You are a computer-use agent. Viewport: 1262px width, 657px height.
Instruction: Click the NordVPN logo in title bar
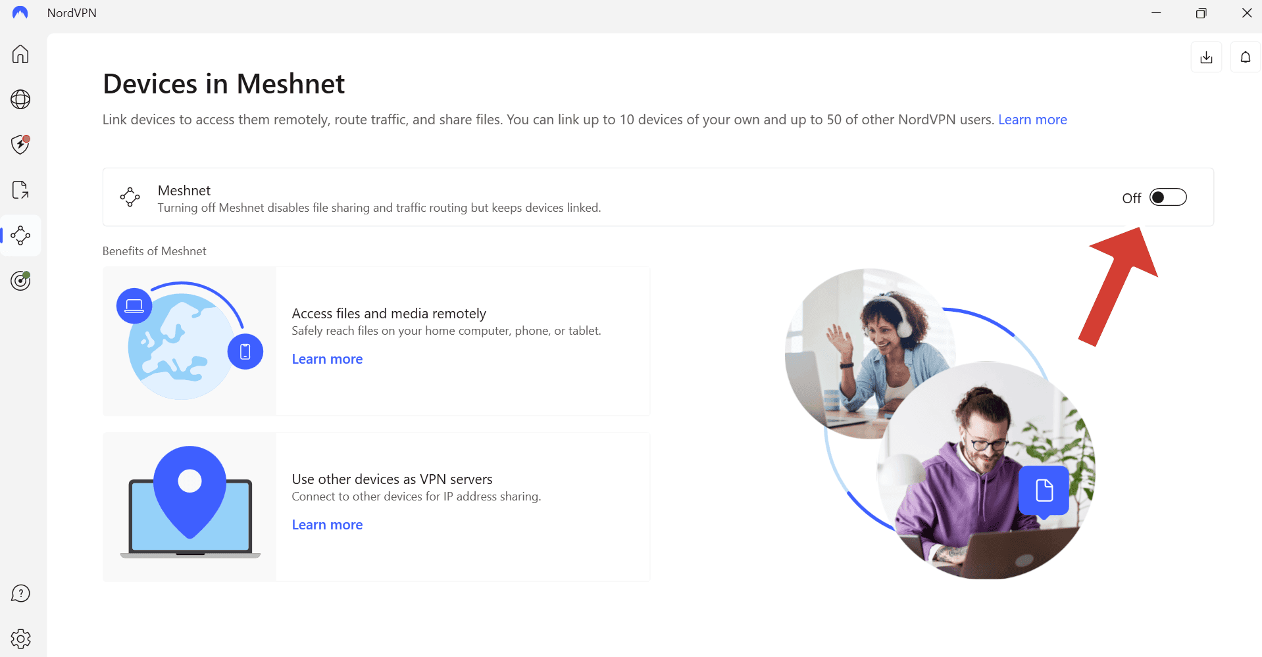click(20, 13)
